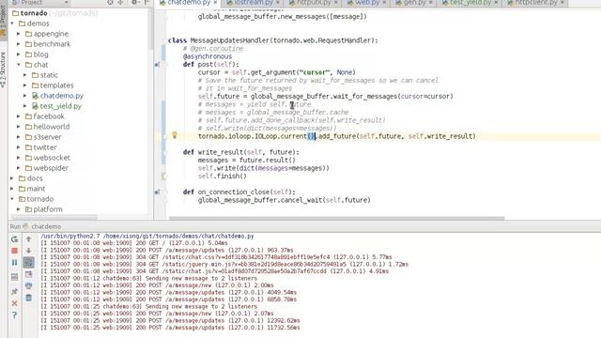Click 'class MessageUpdatesHandler' declaration line
Screen dimensions: 601x338
(272, 40)
